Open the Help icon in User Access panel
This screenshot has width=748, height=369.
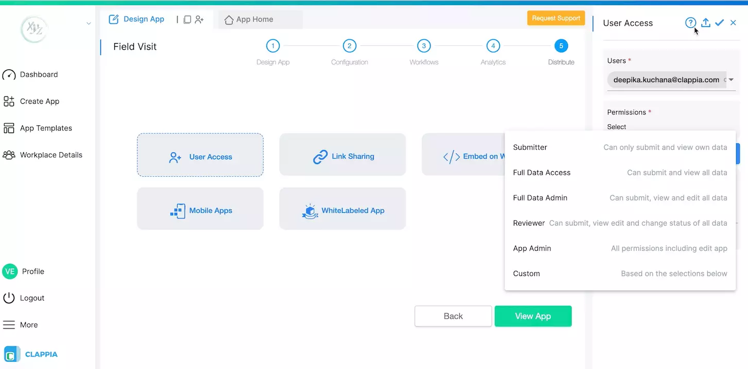click(690, 23)
